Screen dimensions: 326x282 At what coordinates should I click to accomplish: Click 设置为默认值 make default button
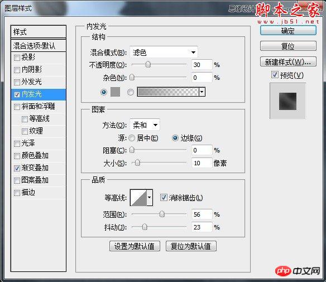[135, 246]
